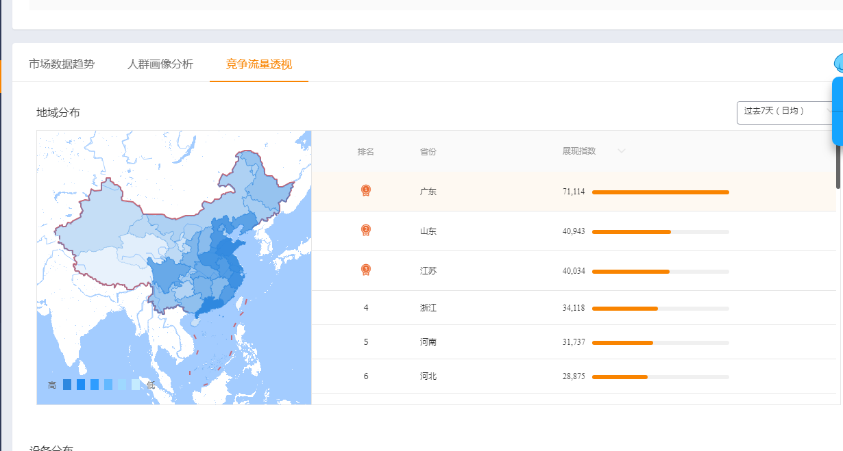Click the orange index bar for 广东
Viewport: 843px width, 451px height.
[660, 192]
